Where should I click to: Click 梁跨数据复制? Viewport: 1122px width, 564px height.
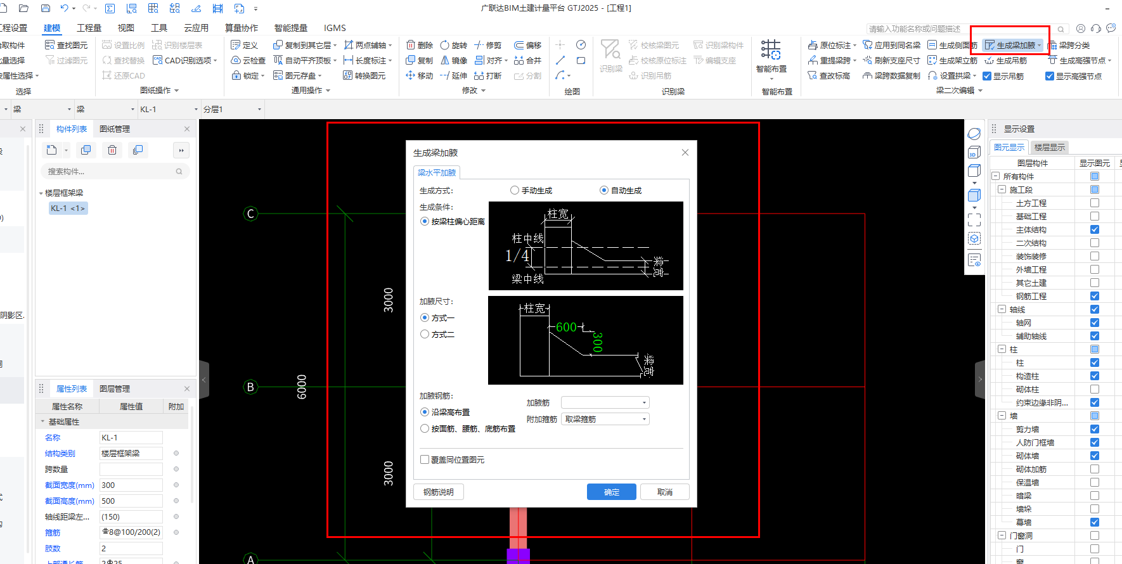click(891, 75)
